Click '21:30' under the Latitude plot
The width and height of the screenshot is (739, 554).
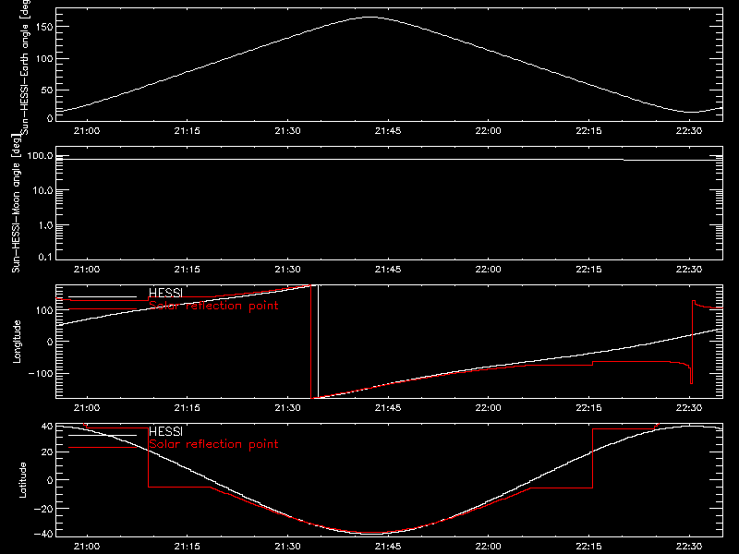287,547
